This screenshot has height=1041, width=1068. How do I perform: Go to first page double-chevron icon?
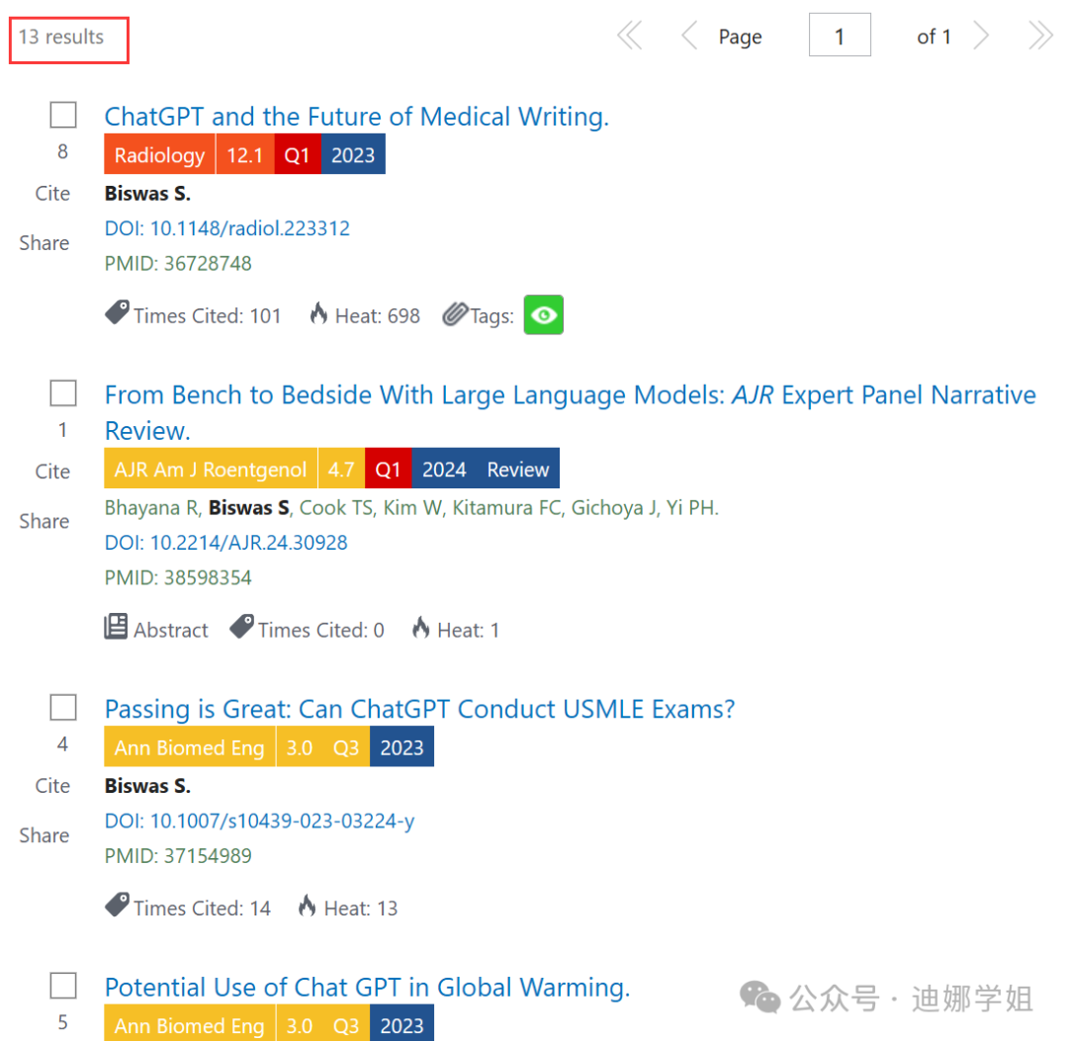629,36
